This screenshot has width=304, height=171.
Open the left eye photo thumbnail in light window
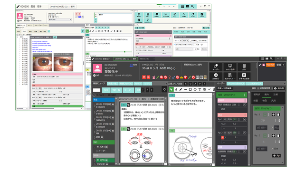click(42, 63)
